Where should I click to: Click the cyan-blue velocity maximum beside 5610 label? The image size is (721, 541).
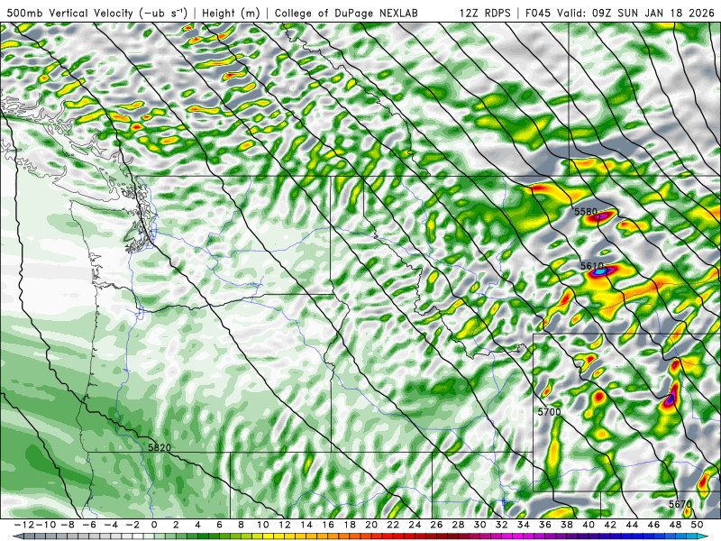599,272
